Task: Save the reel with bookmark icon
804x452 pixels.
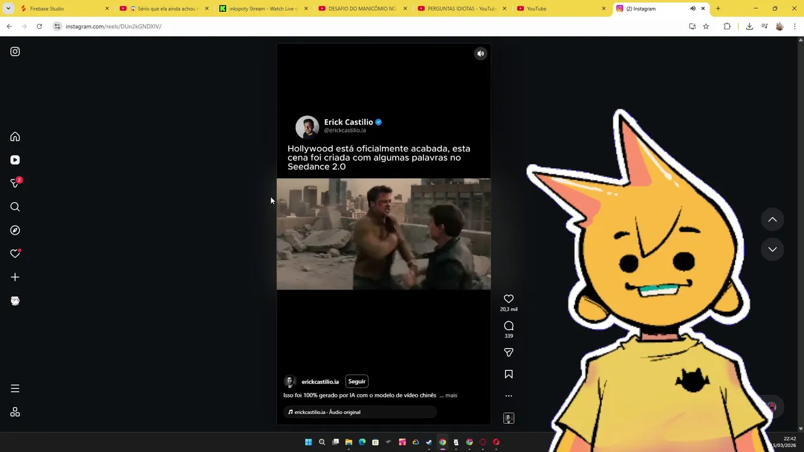Action: (509, 374)
